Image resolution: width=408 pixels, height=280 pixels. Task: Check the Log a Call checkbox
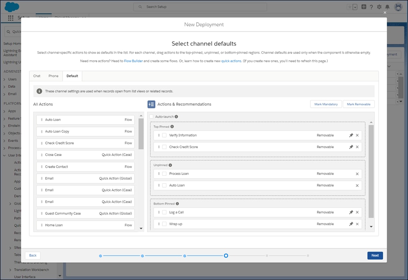click(164, 212)
